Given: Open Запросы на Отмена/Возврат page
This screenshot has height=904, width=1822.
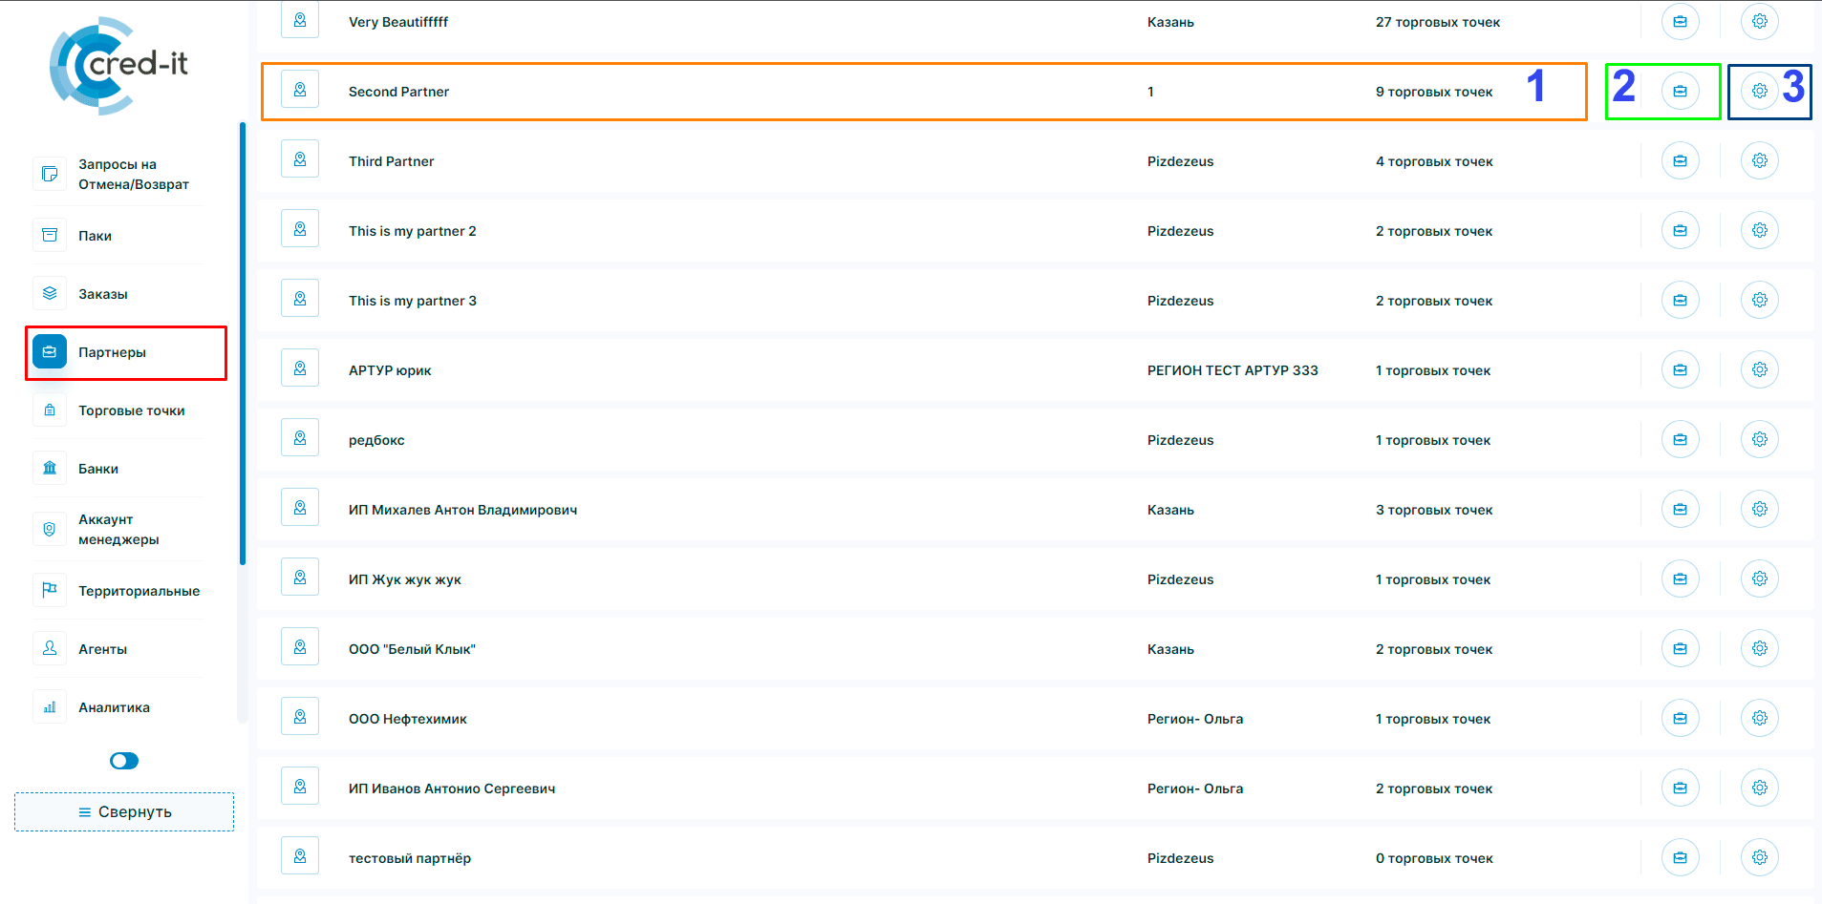Looking at the screenshot, I should [133, 174].
